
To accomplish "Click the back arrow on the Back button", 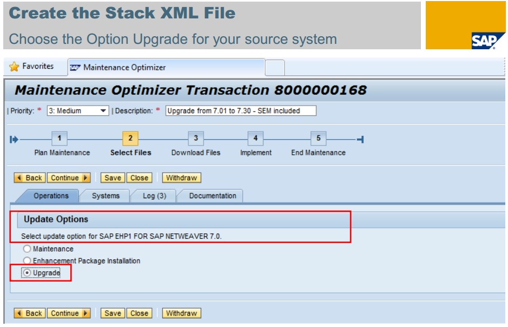I will pyautogui.click(x=19, y=178).
